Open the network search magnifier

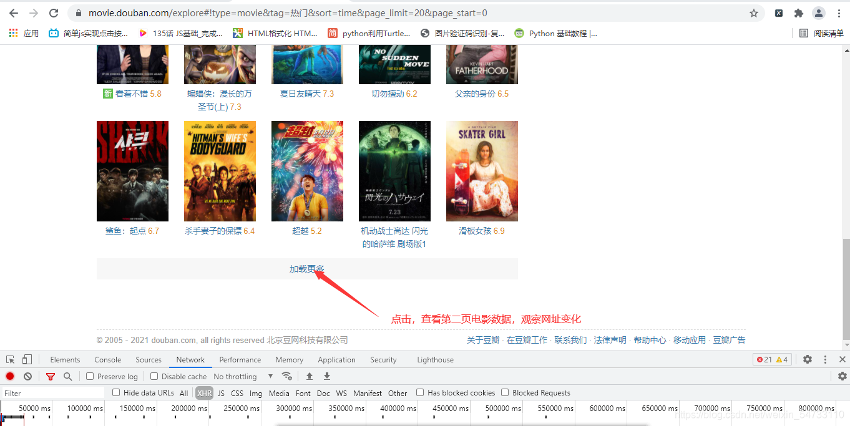67,376
